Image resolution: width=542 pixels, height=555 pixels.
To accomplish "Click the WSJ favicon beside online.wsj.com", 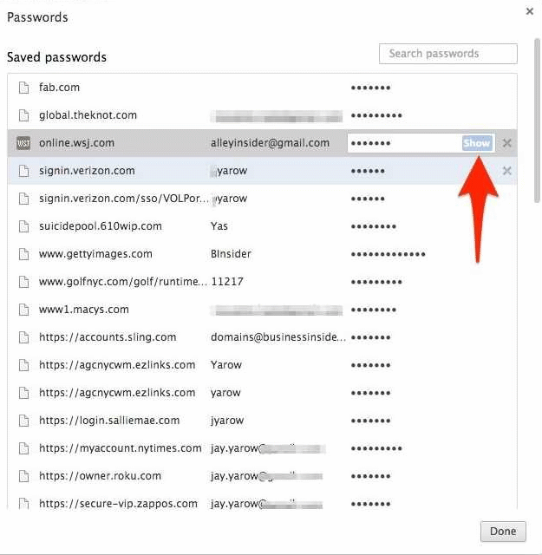I will pyautogui.click(x=23, y=143).
